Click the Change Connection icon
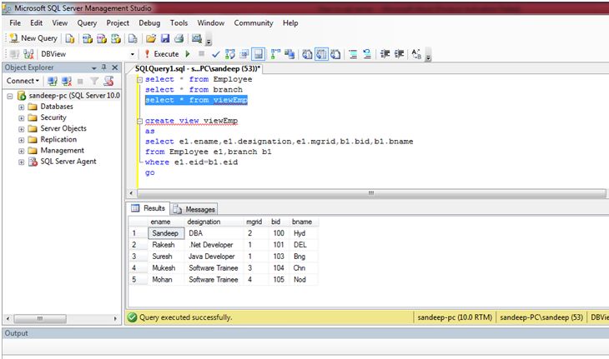Viewport: 609px width, 359px height. (28, 54)
